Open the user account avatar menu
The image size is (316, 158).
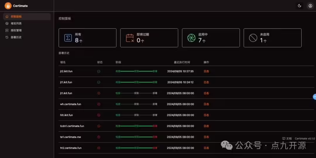(x=310, y=6)
